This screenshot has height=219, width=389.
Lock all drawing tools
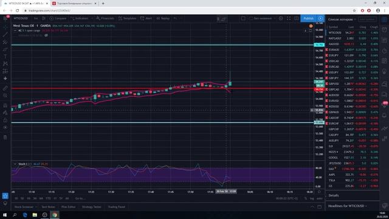pyautogui.click(x=5, y=120)
